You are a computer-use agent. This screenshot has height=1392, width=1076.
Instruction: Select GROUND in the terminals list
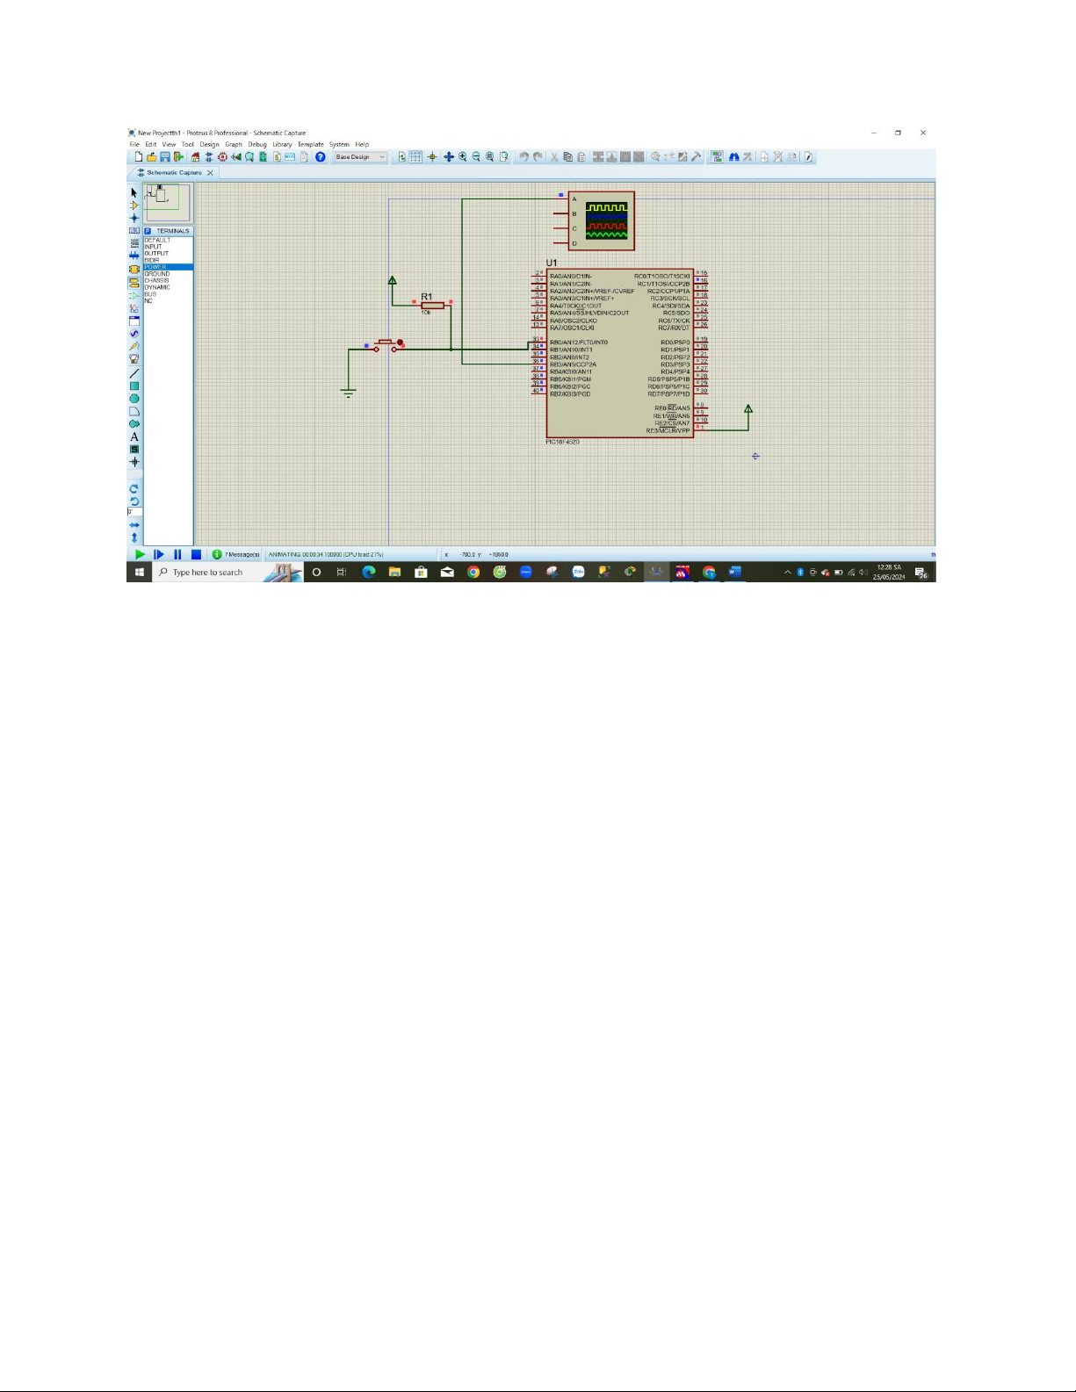click(157, 274)
